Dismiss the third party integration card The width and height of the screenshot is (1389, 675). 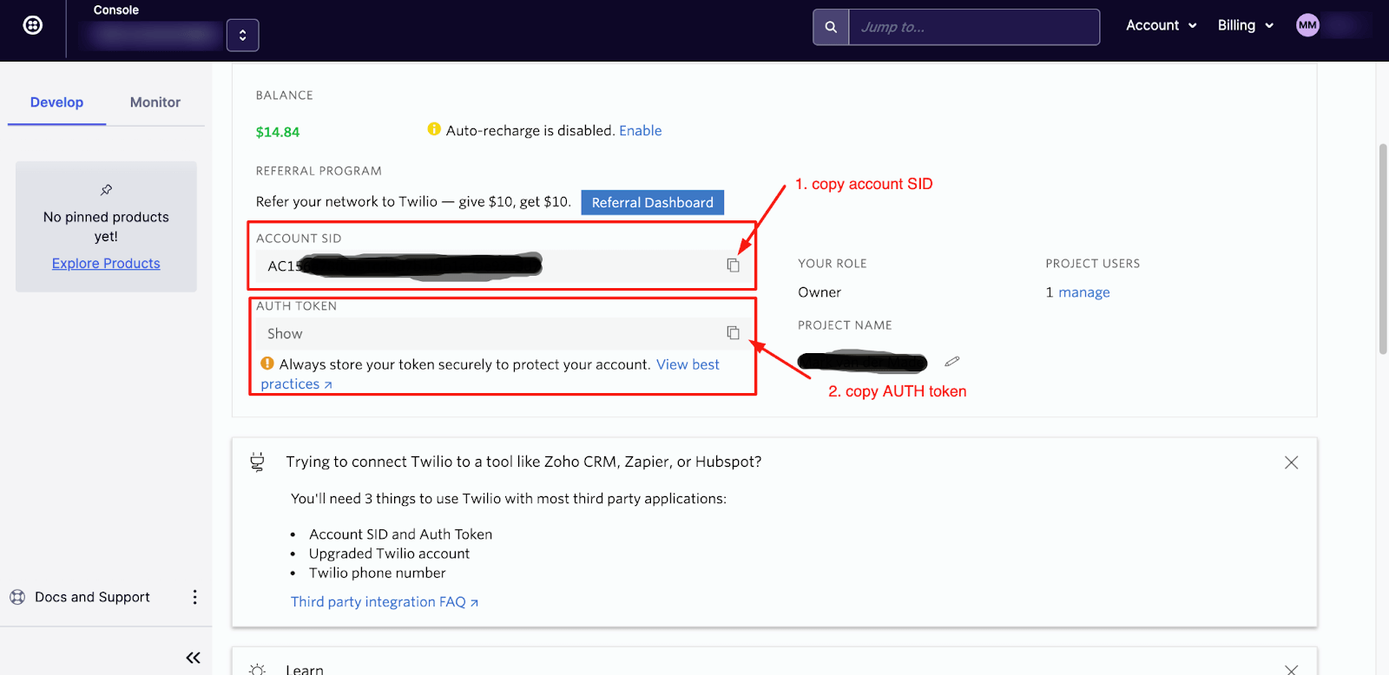(x=1291, y=462)
